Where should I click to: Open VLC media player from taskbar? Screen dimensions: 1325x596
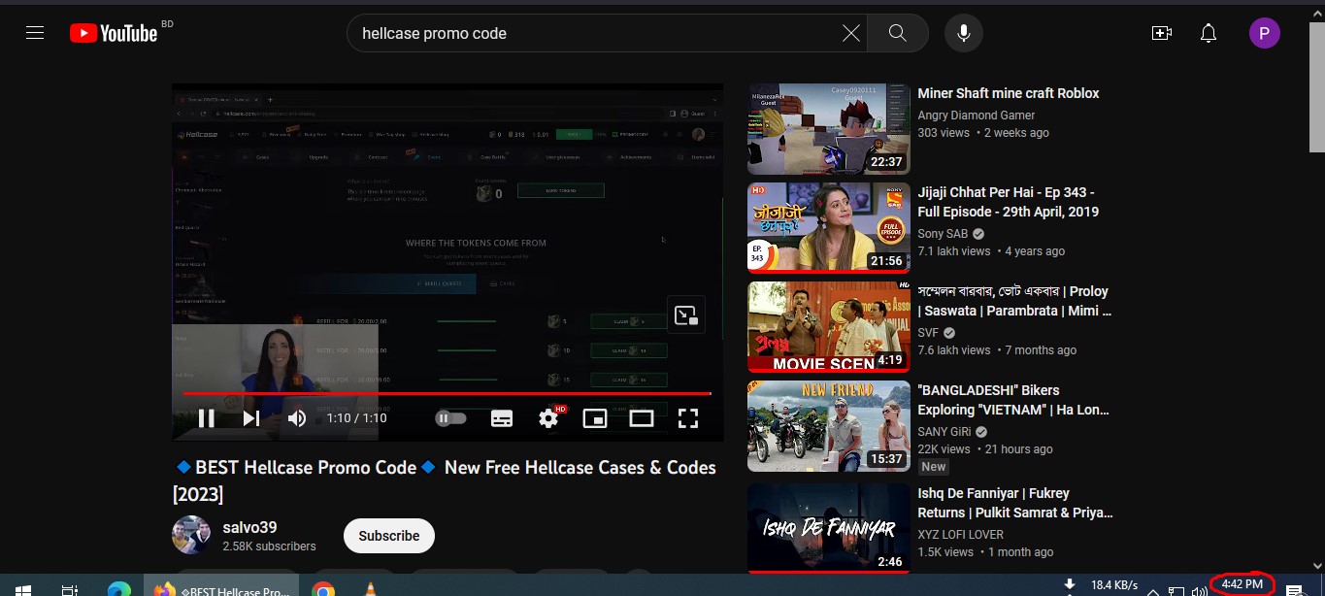(x=370, y=588)
